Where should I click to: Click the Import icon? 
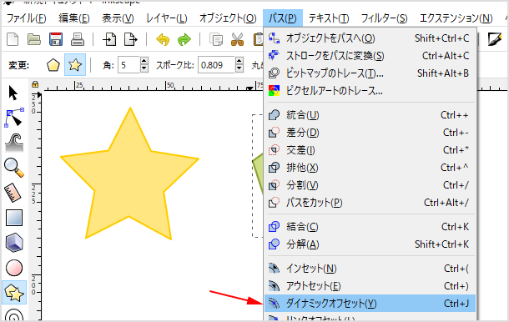click(x=109, y=39)
